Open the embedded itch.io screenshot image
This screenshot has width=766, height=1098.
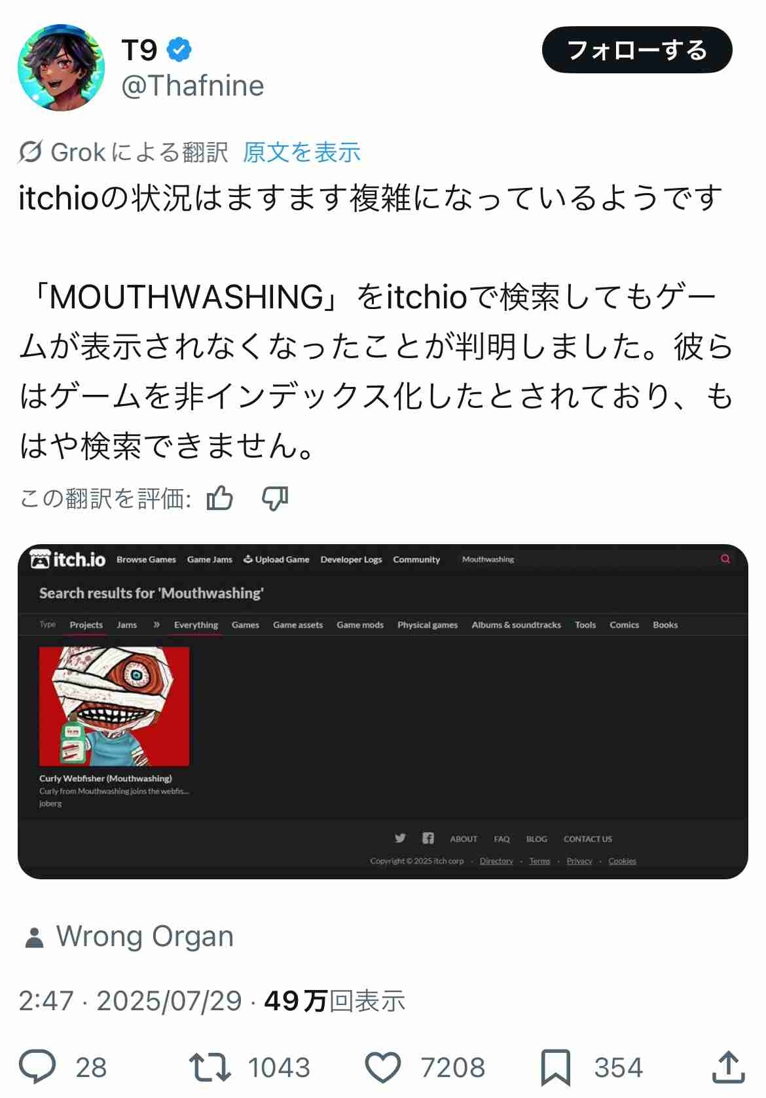383,712
